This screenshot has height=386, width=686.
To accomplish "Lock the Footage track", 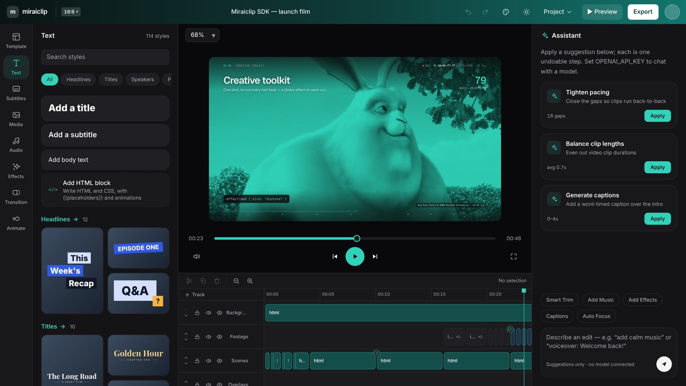I will pyautogui.click(x=197, y=337).
